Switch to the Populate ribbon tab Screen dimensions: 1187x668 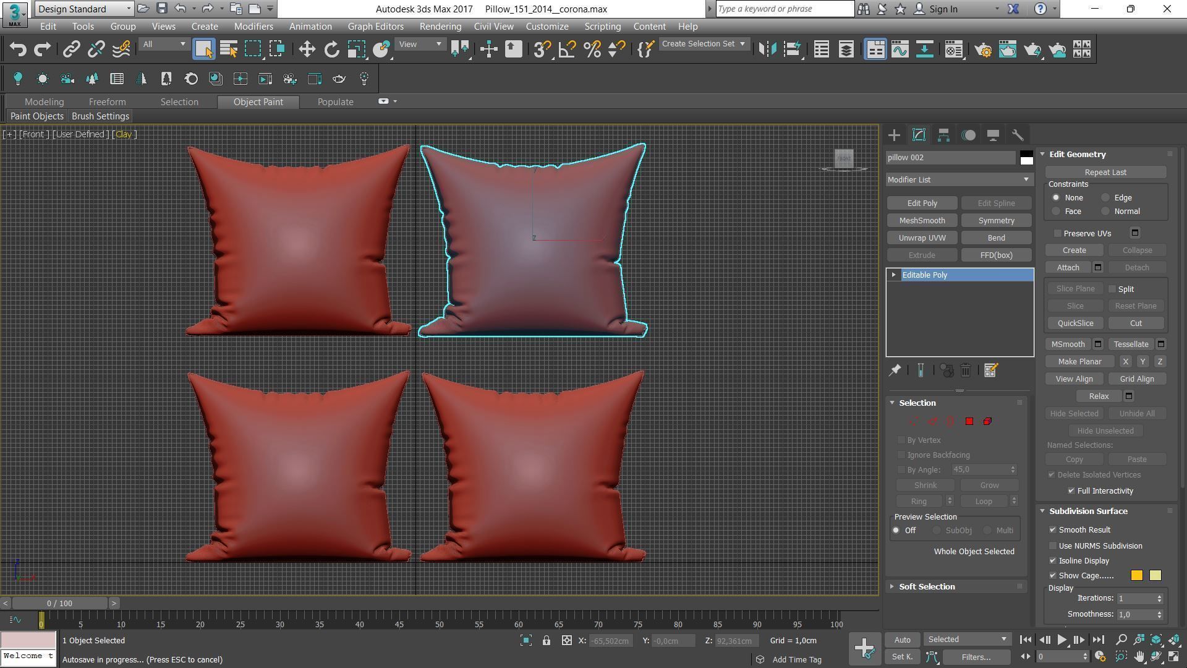[x=335, y=102]
